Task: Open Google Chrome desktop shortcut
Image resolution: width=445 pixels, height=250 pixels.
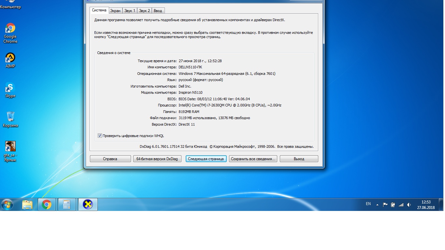Action: click(10, 33)
